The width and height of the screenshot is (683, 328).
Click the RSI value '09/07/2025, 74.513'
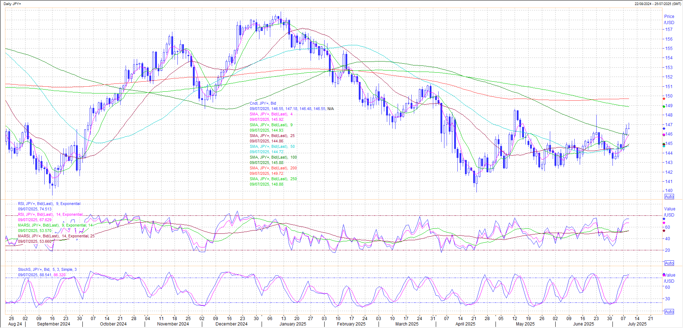point(35,209)
